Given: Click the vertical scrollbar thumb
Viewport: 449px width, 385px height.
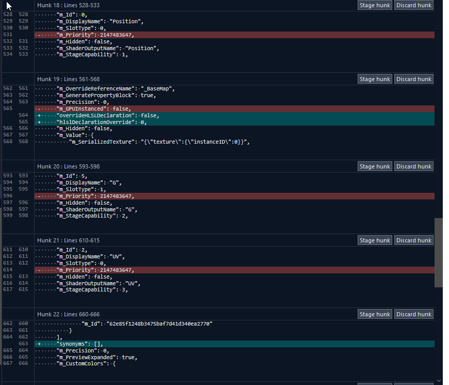Looking at the screenshot, I should [x=439, y=252].
